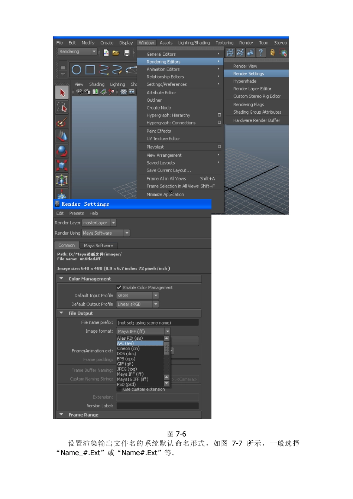This screenshot has height=499, width=353.
Task: Select the CV Curve tool shelf icon
Action: coord(104,70)
